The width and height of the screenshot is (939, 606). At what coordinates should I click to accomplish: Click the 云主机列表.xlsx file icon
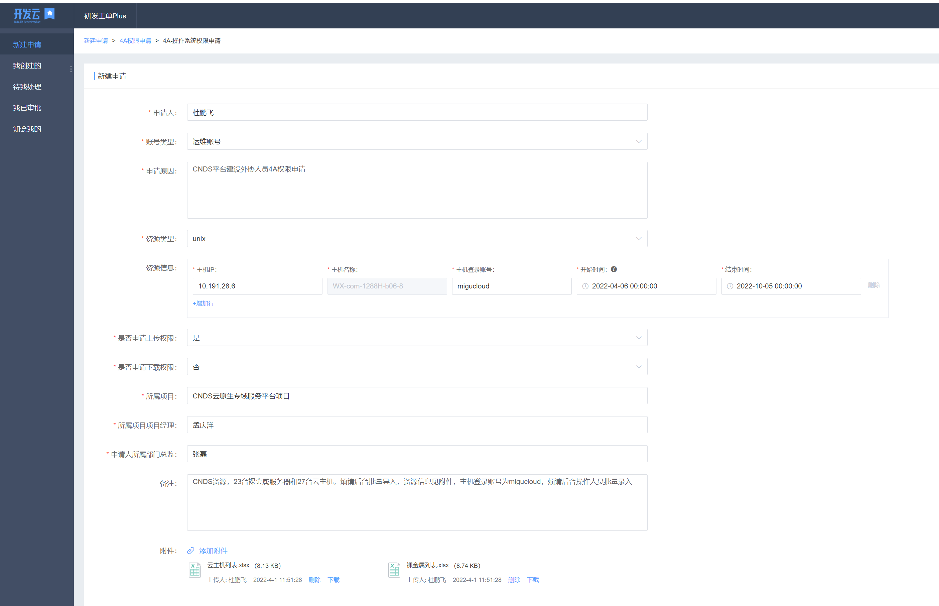tap(195, 570)
